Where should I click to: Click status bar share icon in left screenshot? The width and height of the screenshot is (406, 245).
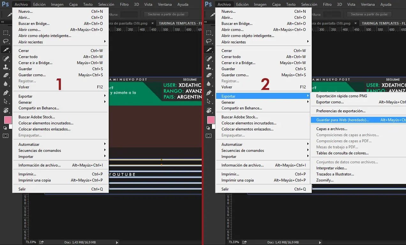tap(41, 242)
